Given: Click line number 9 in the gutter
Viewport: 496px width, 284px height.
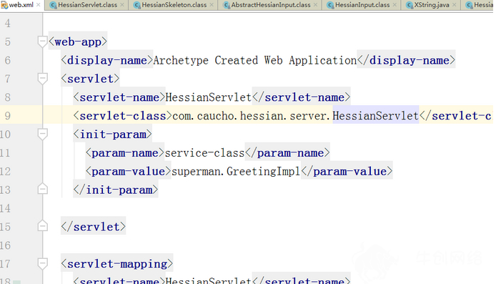Looking at the screenshot, I should click(x=8, y=116).
